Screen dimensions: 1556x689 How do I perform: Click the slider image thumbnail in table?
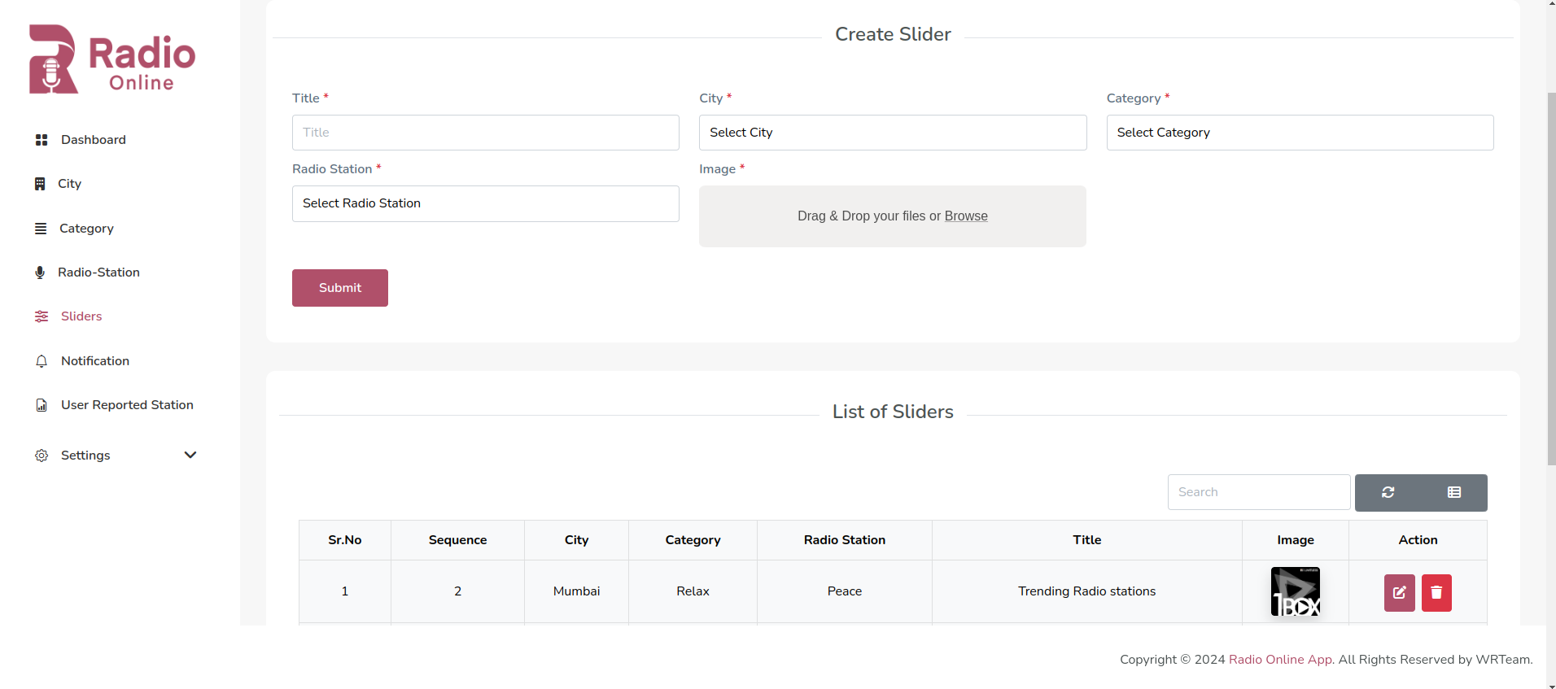(1296, 591)
